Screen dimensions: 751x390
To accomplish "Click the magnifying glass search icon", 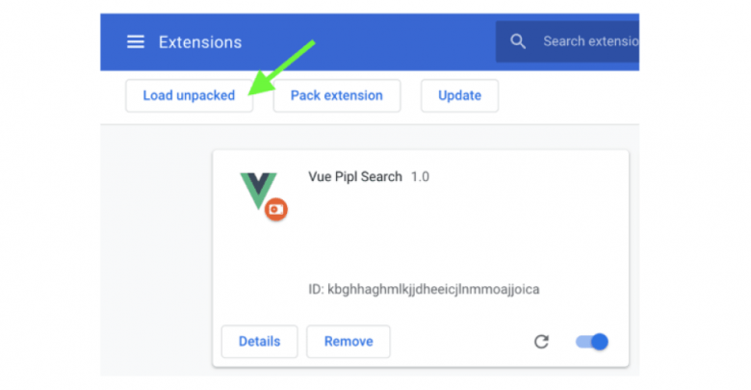I will coord(518,41).
